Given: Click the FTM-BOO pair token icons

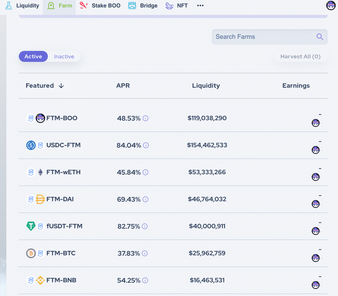Looking at the screenshot, I should tap(35, 118).
